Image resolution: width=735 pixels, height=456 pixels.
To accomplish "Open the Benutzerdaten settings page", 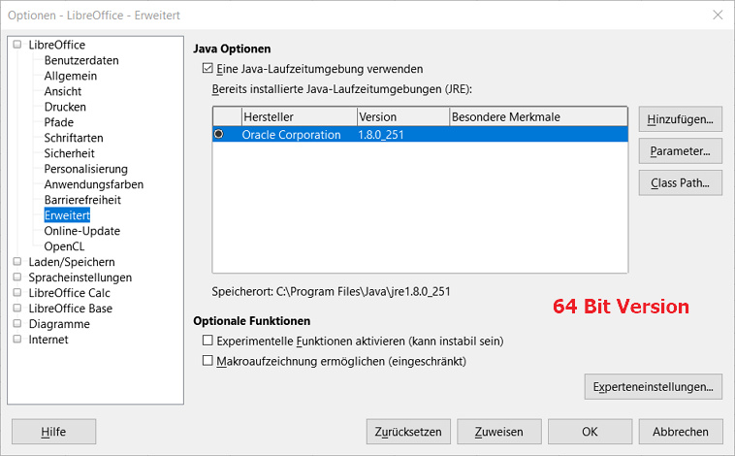I will click(x=81, y=60).
